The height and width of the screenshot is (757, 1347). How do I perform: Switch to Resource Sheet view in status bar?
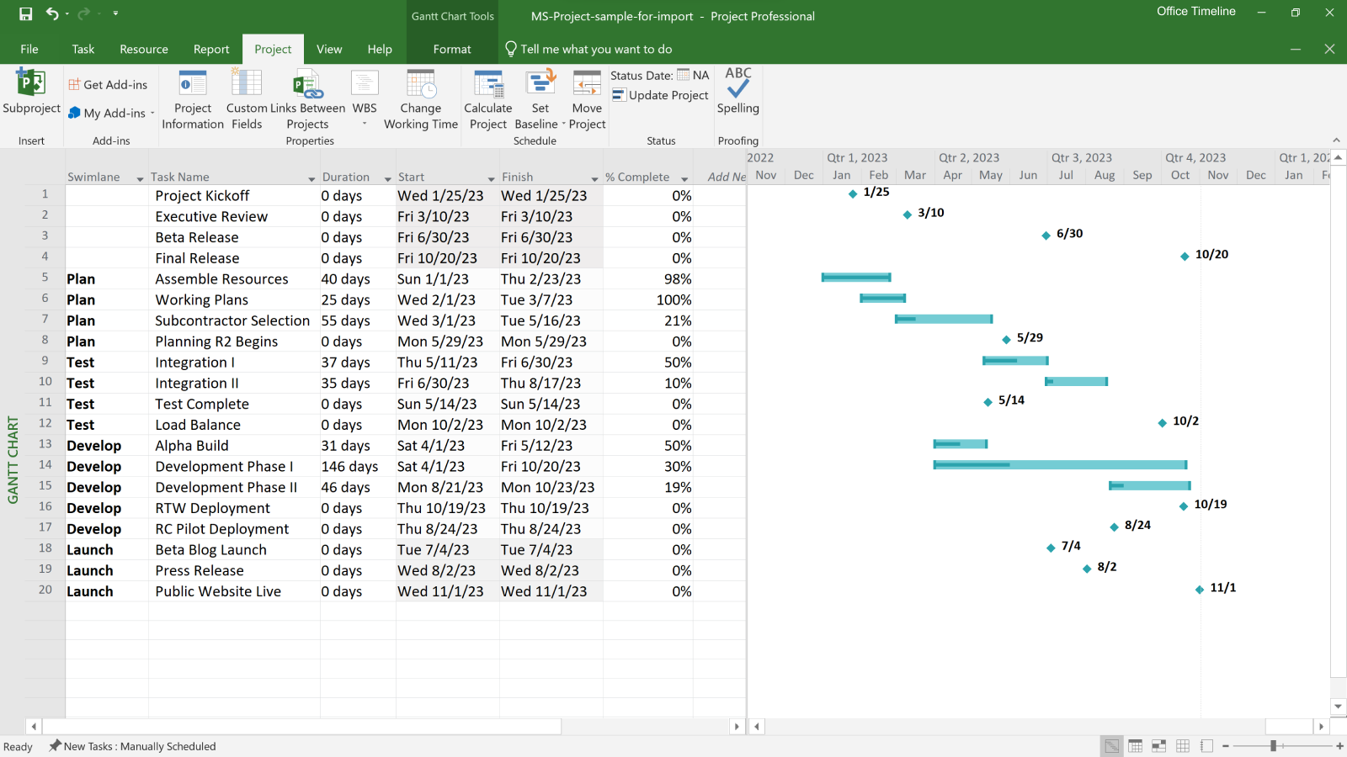pos(1182,745)
